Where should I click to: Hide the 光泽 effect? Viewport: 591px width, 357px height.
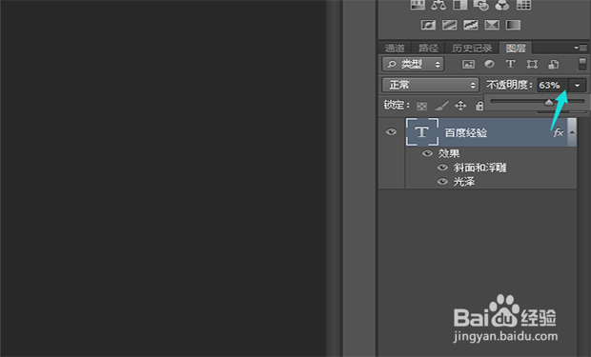442,182
